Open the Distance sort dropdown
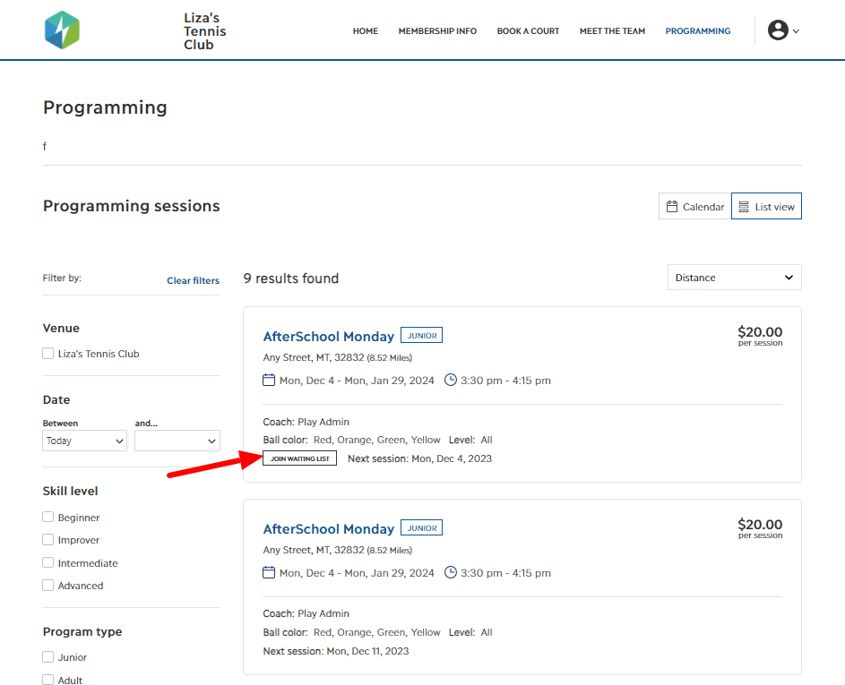845x685 pixels. pos(734,277)
